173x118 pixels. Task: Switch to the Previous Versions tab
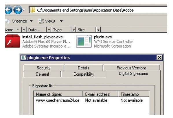point(132,68)
